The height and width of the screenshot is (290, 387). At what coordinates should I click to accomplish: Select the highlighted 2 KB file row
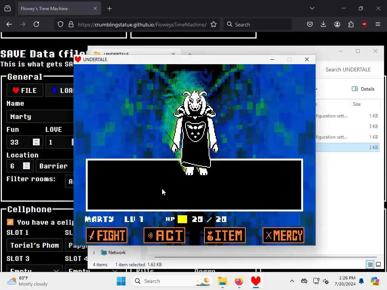click(347, 148)
